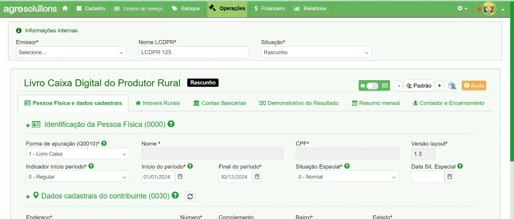Click the Início do período date field

click(x=158, y=177)
